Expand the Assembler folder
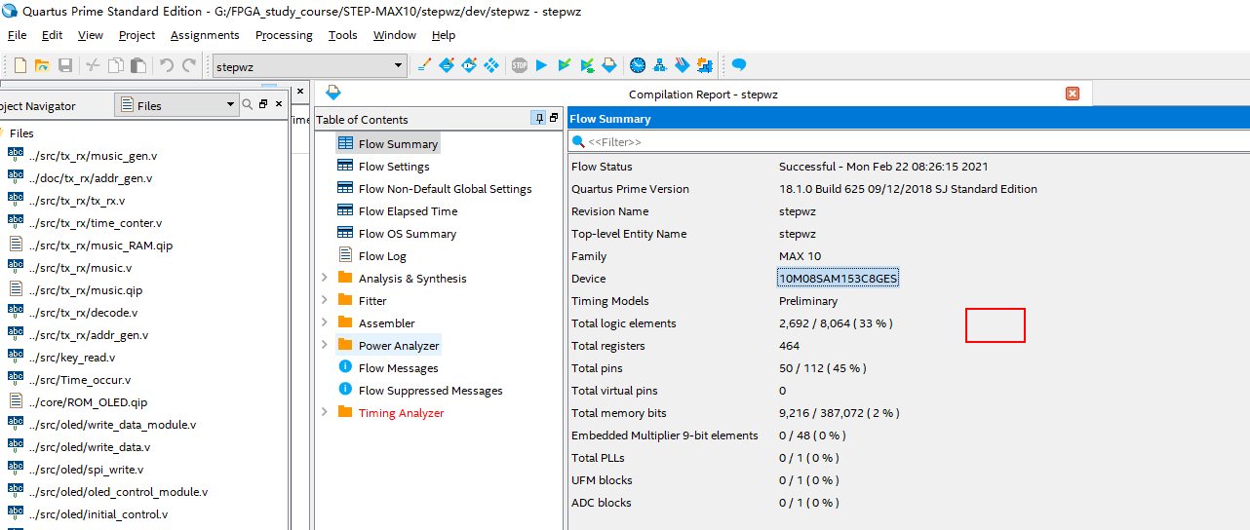Screen dimensions: 1250x530 (324, 322)
